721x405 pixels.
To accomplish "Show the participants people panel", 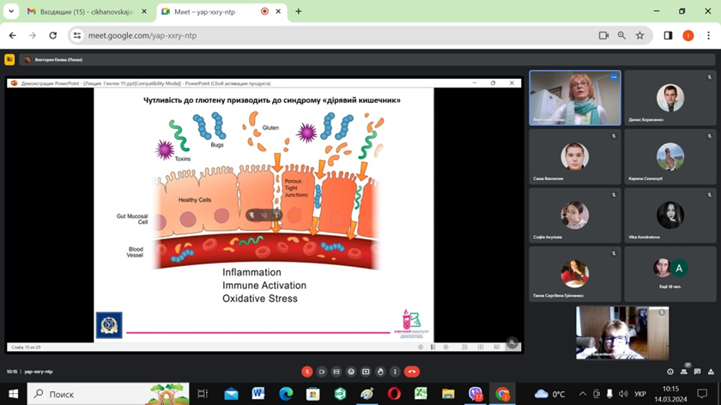I will tap(684, 372).
